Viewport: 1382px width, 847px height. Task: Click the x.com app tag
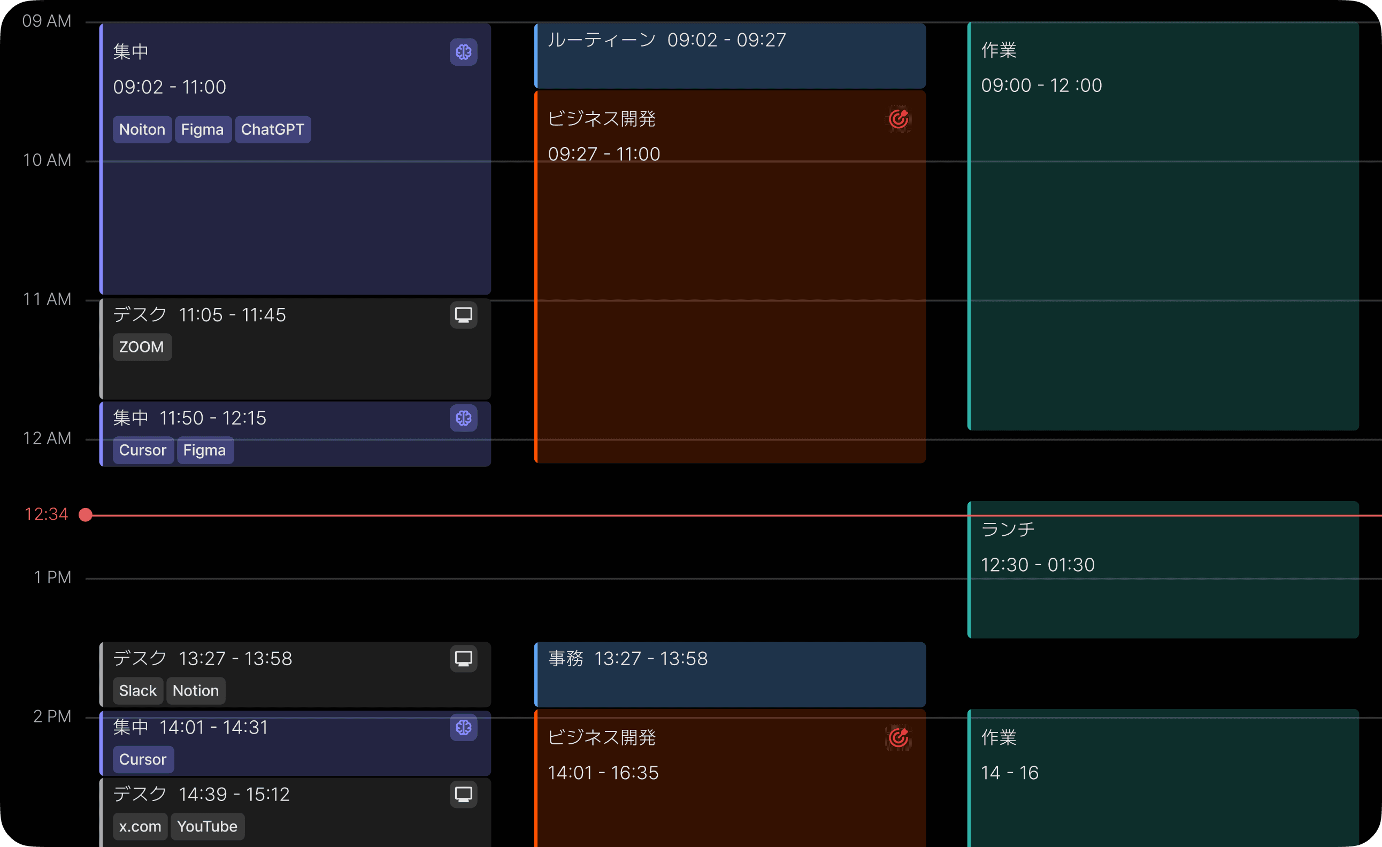coord(140,826)
